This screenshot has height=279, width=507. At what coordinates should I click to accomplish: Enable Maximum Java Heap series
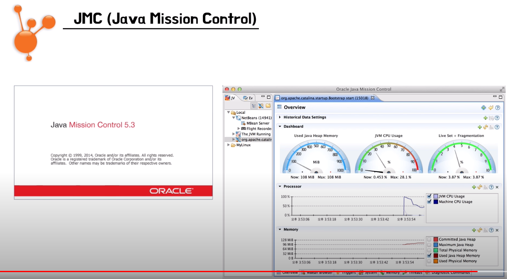[x=429, y=245]
